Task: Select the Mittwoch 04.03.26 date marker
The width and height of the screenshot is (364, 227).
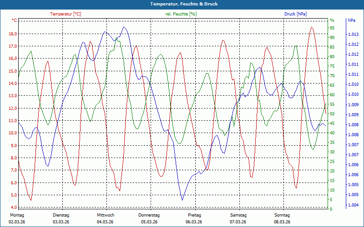Action: click(x=105, y=218)
